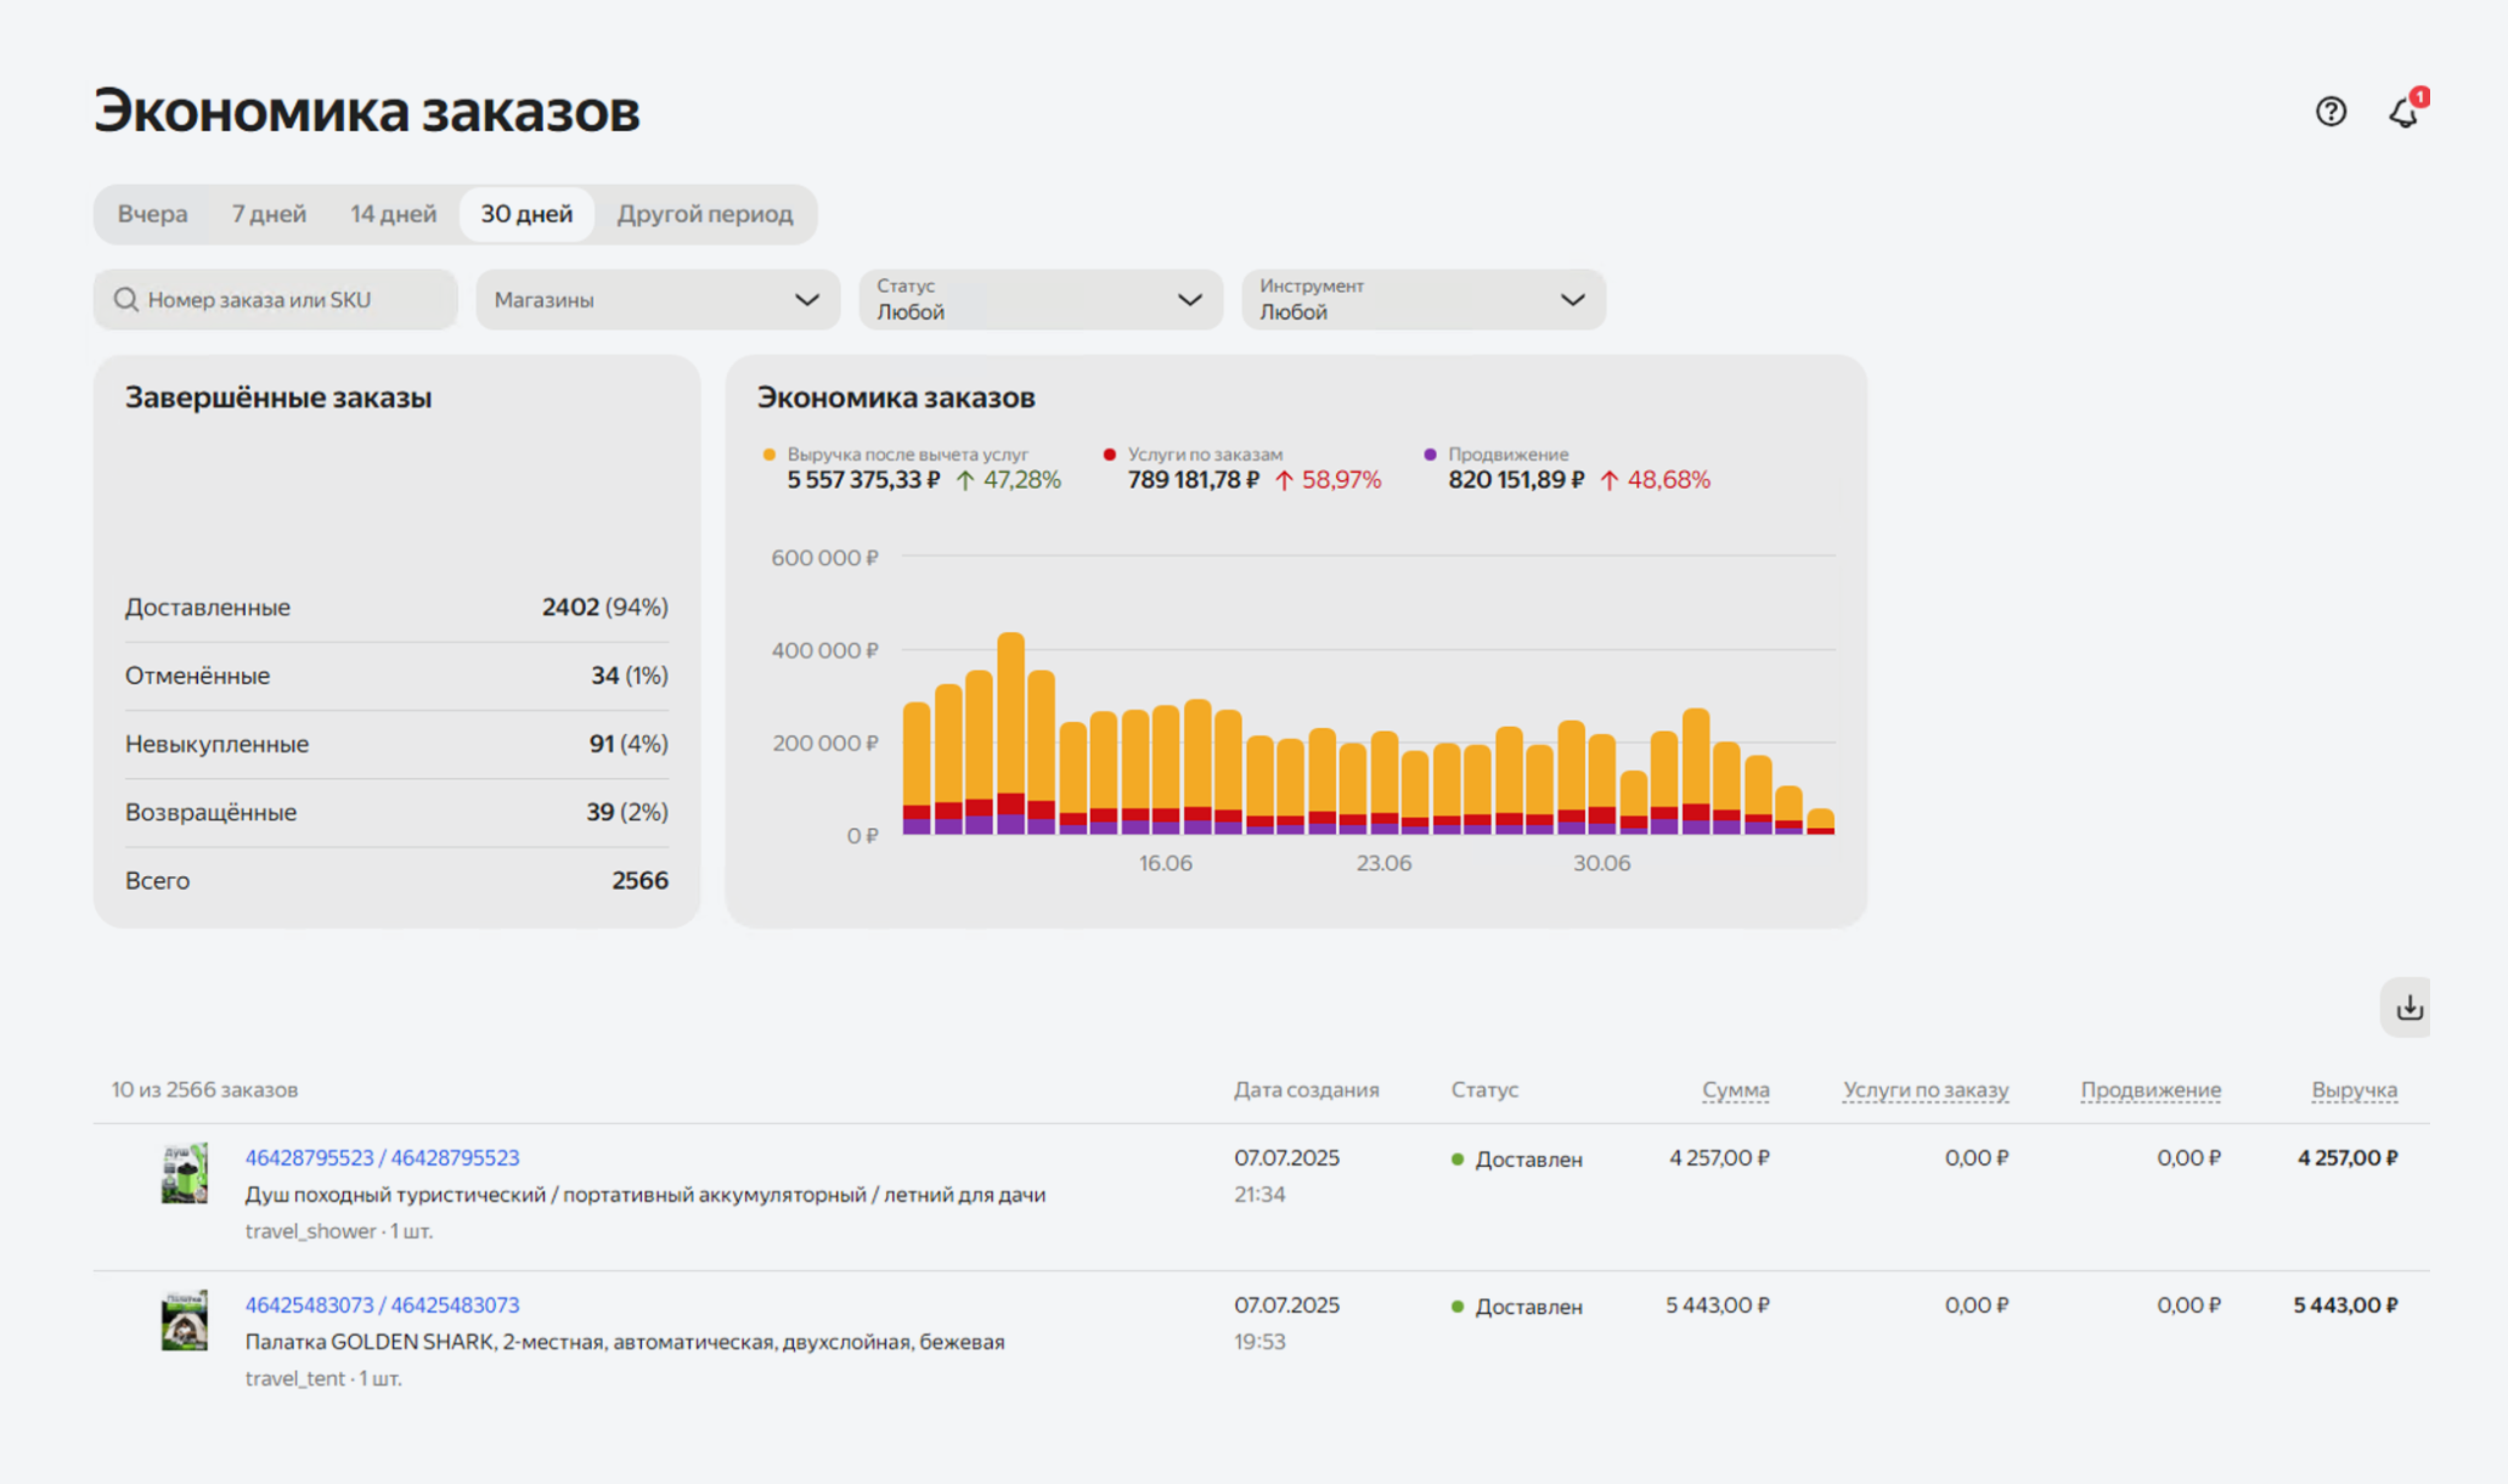Switch to the Вчера period tab
Viewport: 2508px width, 1484px height.
(152, 214)
